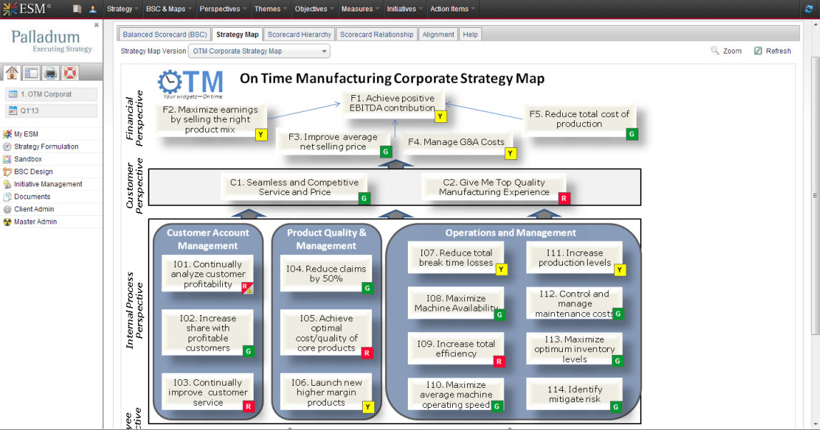The width and height of the screenshot is (820, 430).
Task: Click red warning indicator on I01 objective
Action: click(247, 287)
